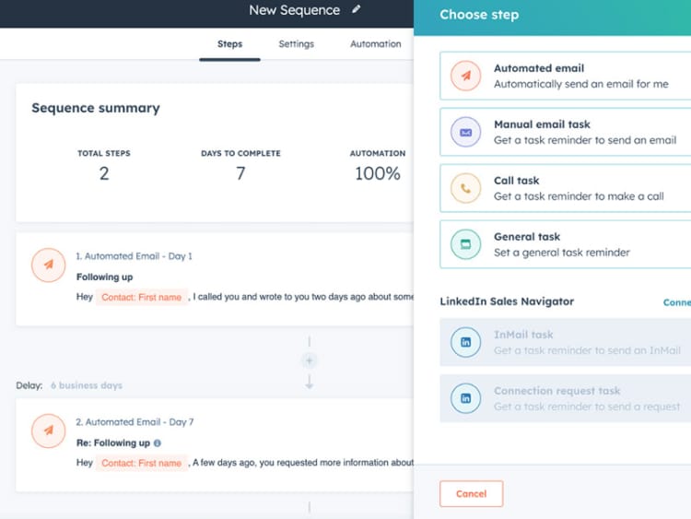Image resolution: width=691 pixels, height=519 pixels.
Task: Click the 'Delay:' label
Action: pos(29,385)
